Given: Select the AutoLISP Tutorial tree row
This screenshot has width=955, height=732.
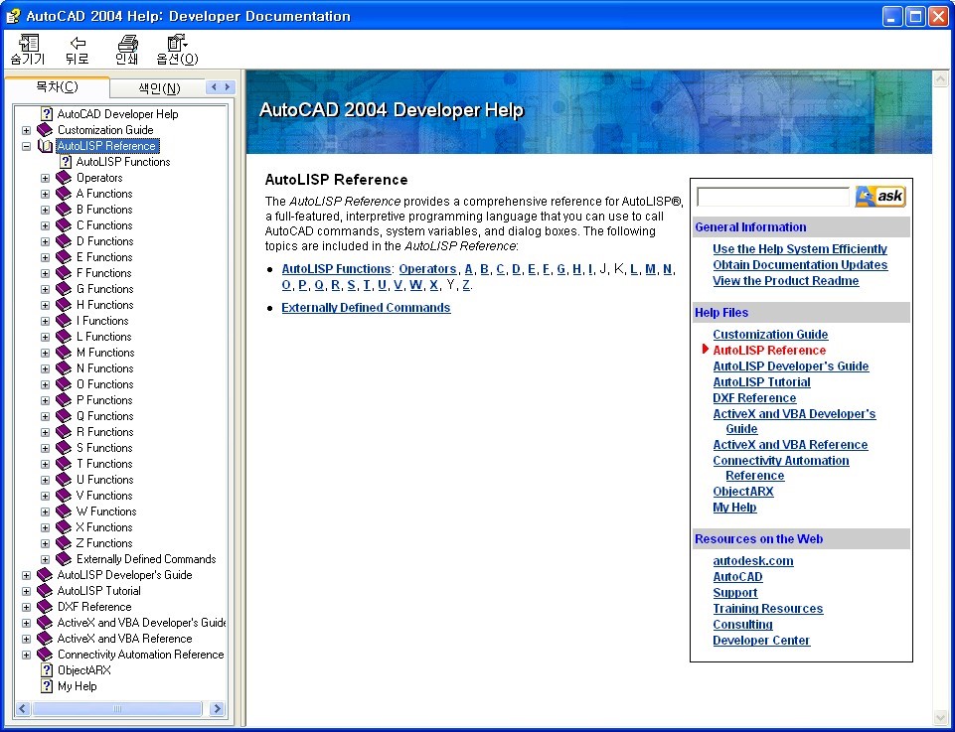Looking at the screenshot, I should coord(98,591).
